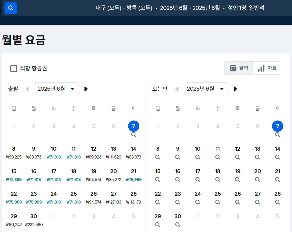Open the departure month dropdown showing 2025년 6월
The height and width of the screenshot is (232, 292).
(x=57, y=89)
